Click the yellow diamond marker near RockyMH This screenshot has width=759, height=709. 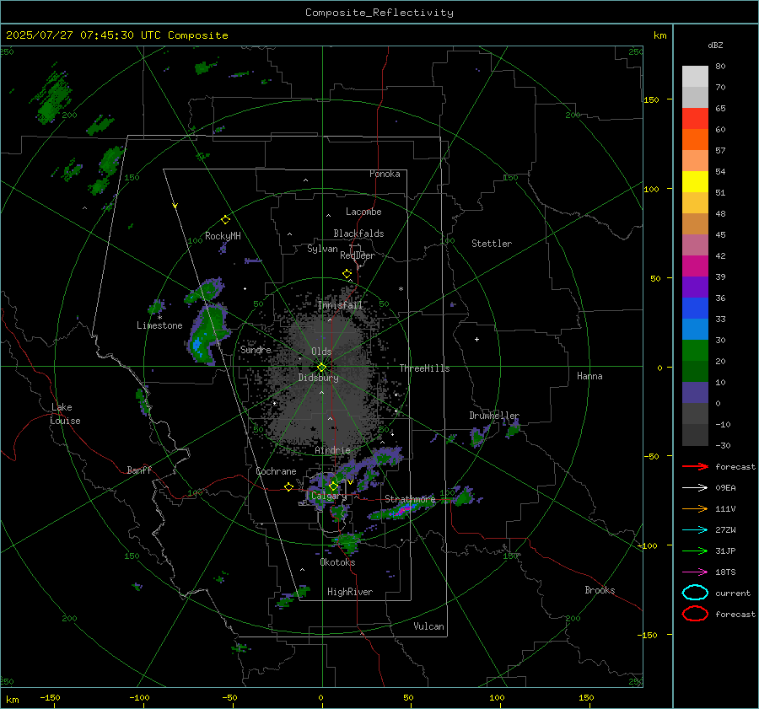(225, 220)
